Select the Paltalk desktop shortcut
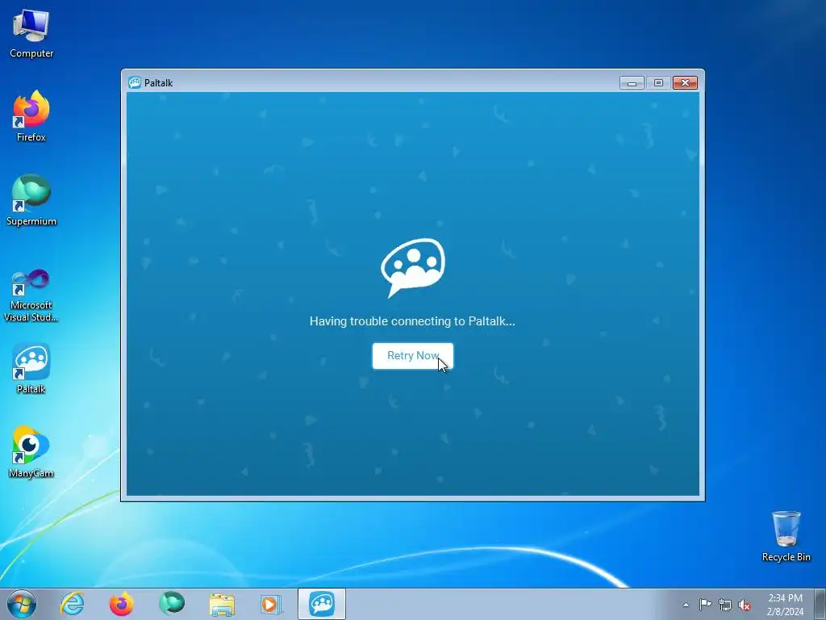 point(31,368)
